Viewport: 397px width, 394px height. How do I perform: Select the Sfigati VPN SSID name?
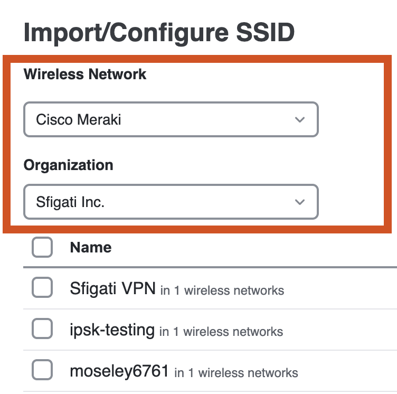pos(112,288)
